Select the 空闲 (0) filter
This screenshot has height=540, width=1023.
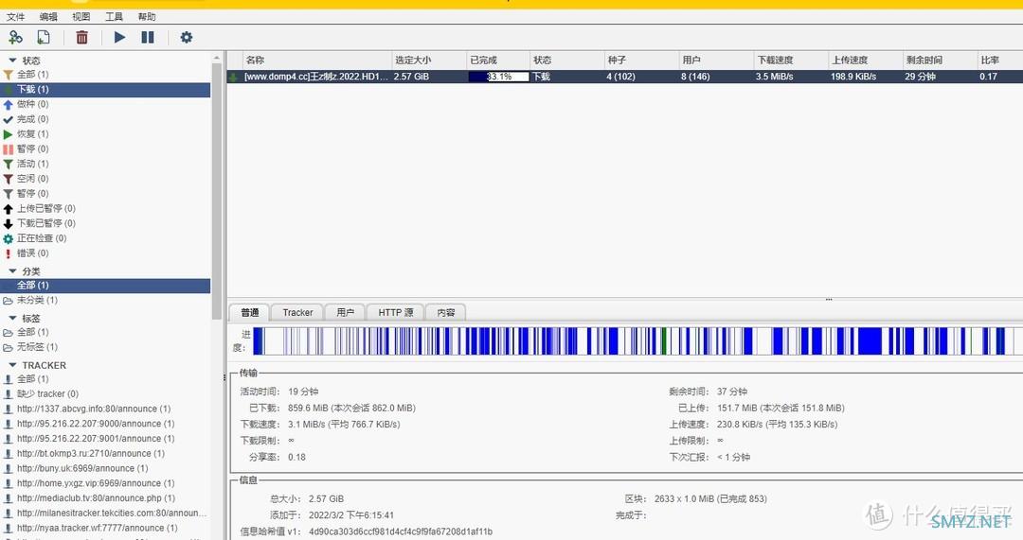[105, 179]
